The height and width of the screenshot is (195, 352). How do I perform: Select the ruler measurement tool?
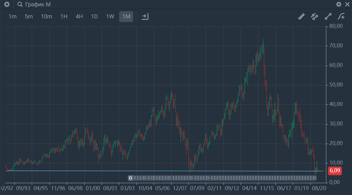click(x=301, y=16)
